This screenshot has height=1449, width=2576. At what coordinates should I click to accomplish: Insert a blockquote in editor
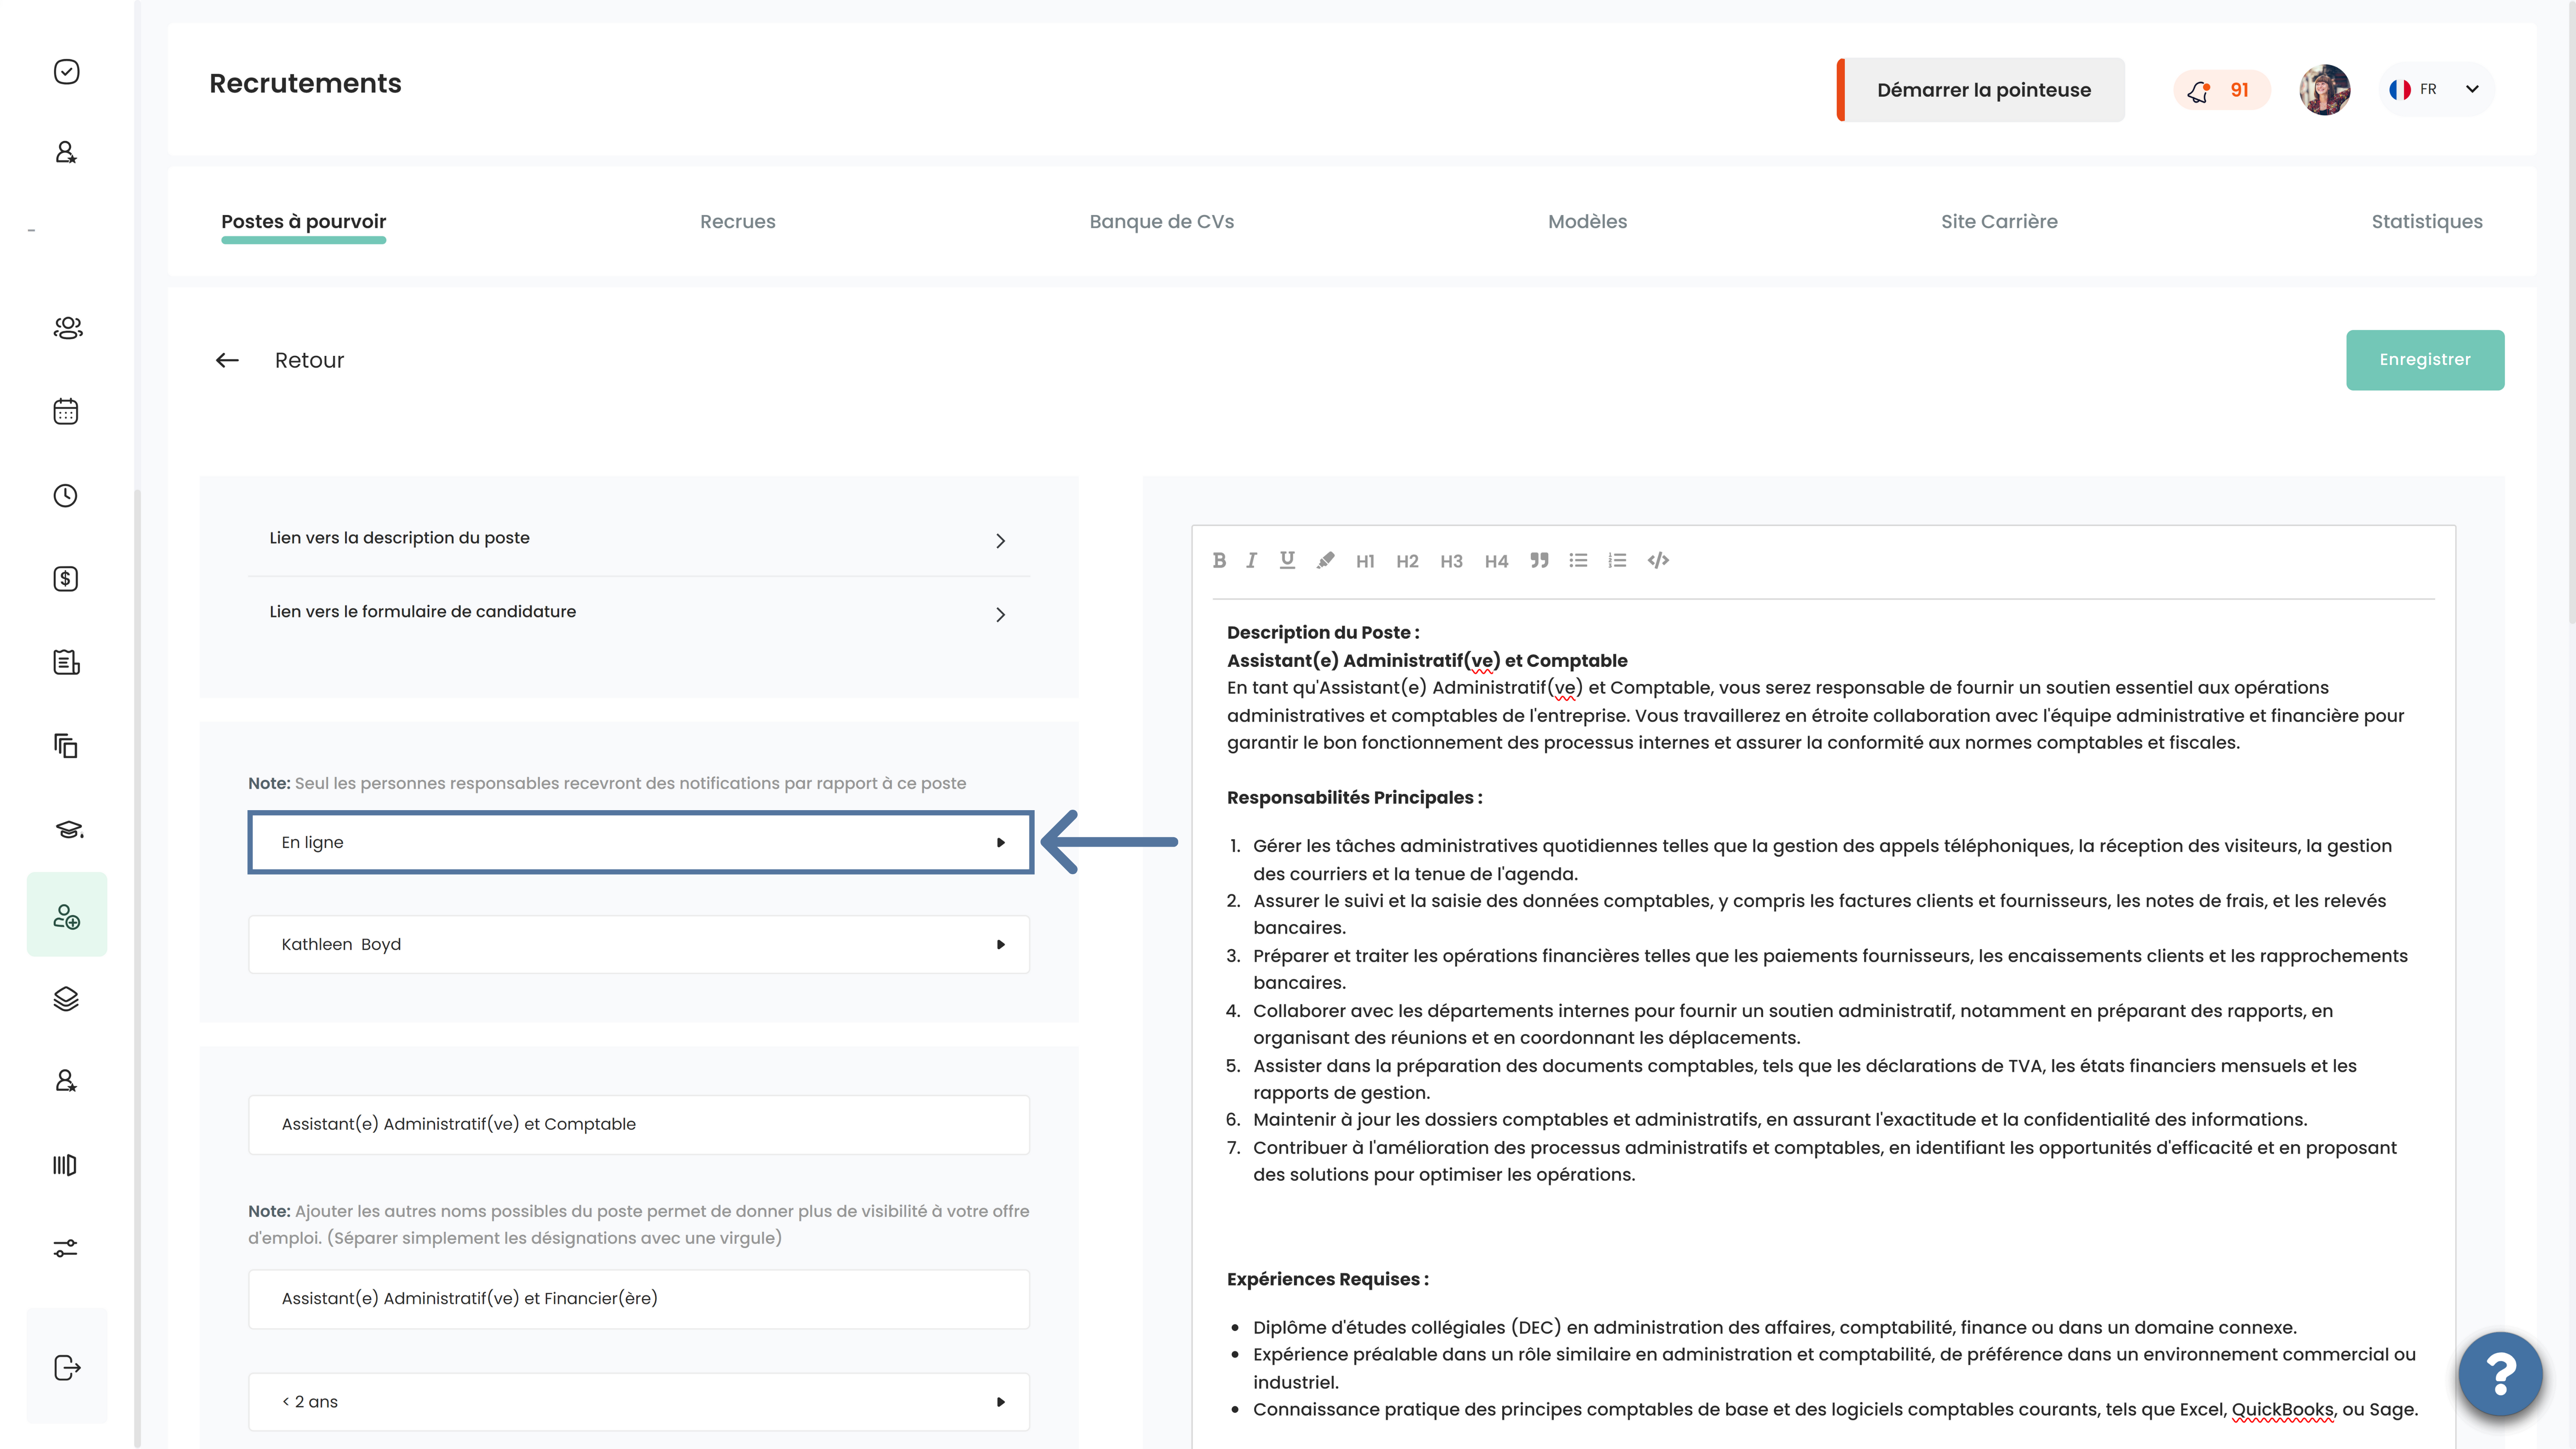tap(1539, 561)
